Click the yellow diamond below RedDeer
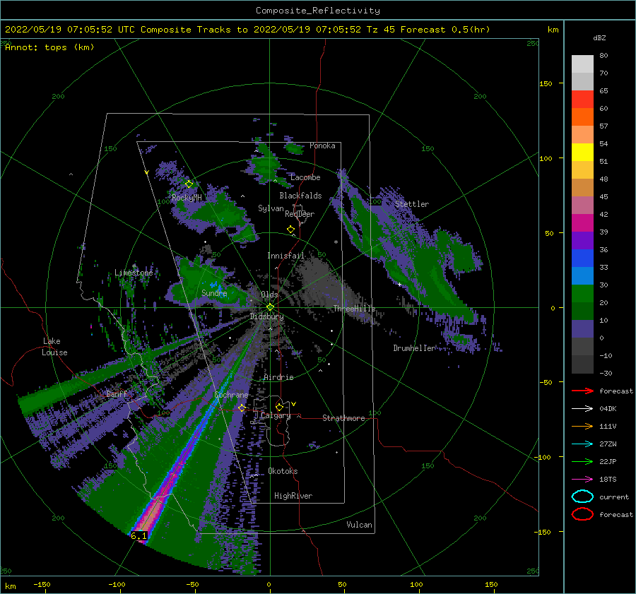This screenshot has width=636, height=594. [291, 230]
